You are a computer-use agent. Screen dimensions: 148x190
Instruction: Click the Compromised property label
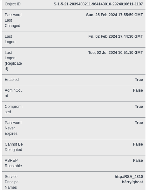pos(13,109)
